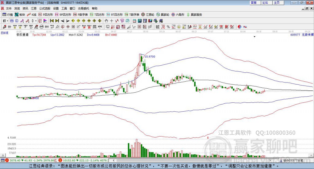Open the T四方形 time square
The height and width of the screenshot is (169, 314).
click(97, 15)
